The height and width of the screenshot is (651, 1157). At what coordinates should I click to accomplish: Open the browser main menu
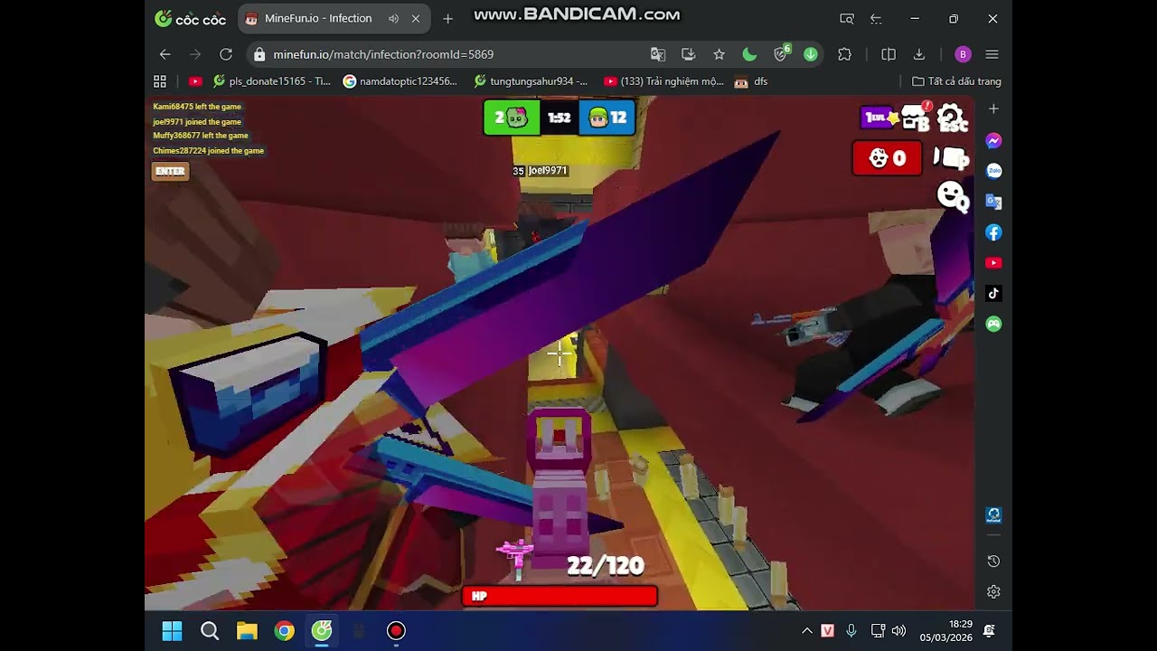point(992,54)
